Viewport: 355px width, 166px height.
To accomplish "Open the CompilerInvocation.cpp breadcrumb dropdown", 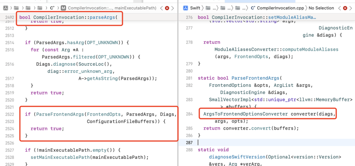I will click(x=280, y=8).
